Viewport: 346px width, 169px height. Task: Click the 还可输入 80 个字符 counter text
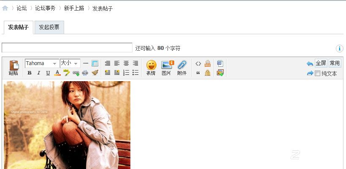point(158,48)
